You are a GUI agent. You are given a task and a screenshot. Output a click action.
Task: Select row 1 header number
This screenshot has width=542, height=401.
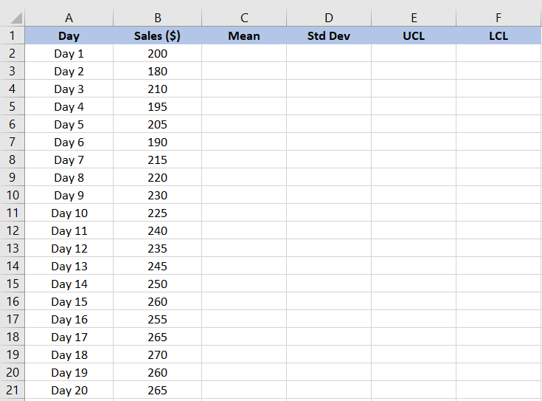coord(13,35)
